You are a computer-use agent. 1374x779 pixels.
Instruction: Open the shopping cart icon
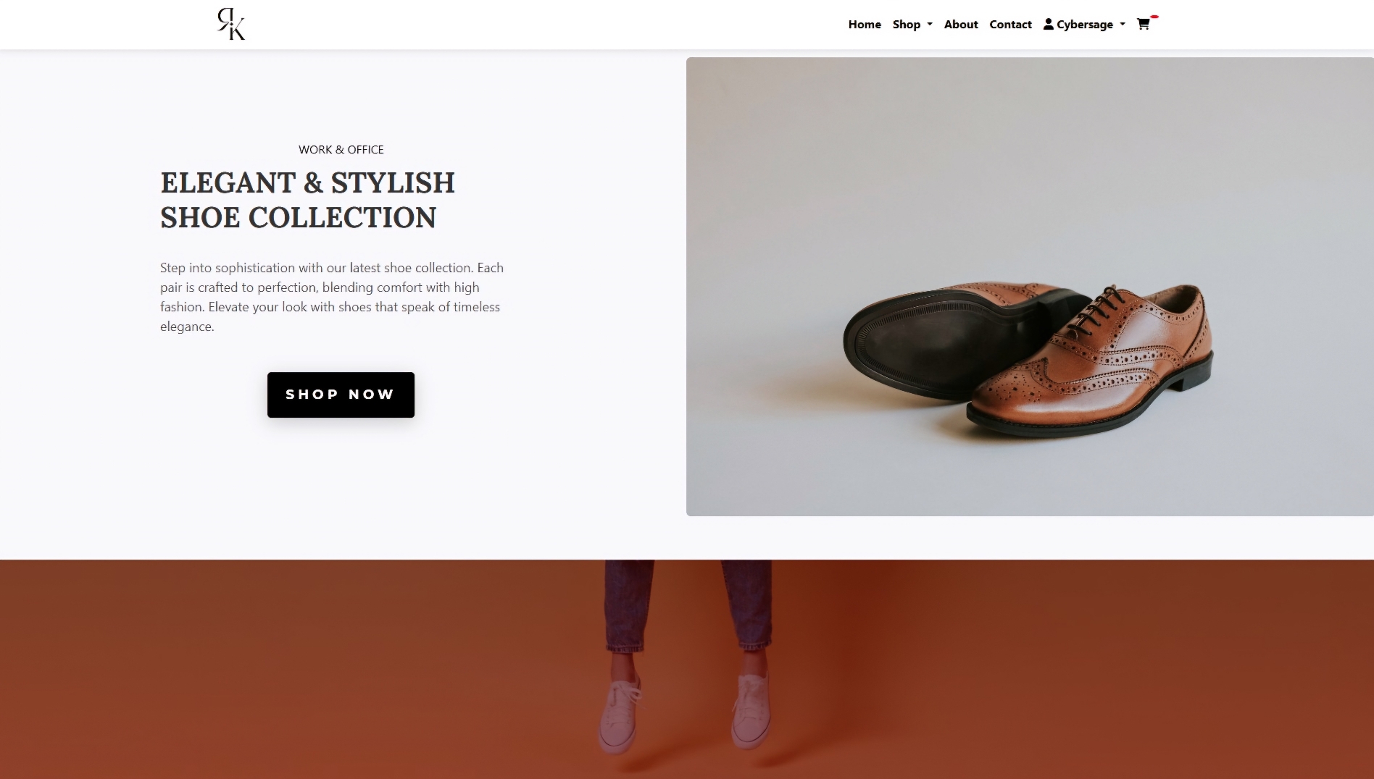pyautogui.click(x=1143, y=25)
